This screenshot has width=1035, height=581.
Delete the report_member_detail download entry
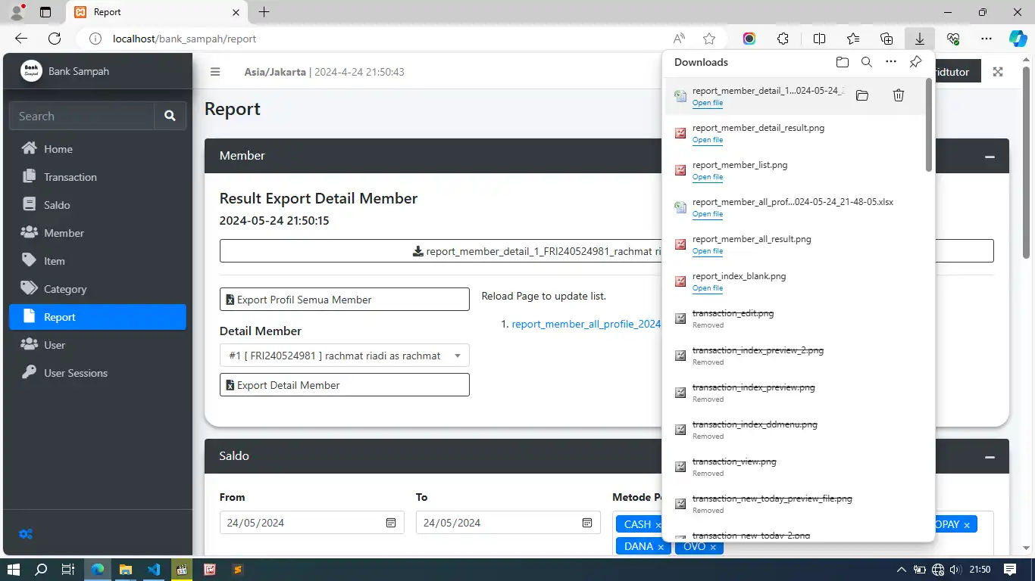pos(898,95)
